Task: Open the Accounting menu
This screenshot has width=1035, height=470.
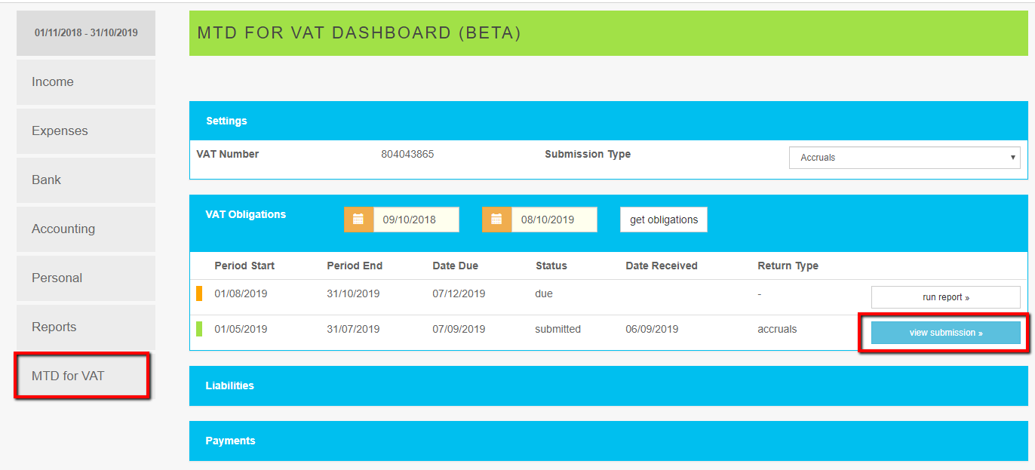Action: click(x=86, y=229)
